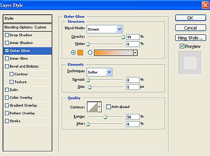Select the gradient glow radio button

(90, 53)
